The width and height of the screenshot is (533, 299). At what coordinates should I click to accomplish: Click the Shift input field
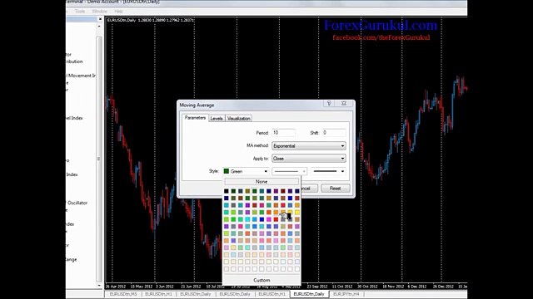pos(334,133)
